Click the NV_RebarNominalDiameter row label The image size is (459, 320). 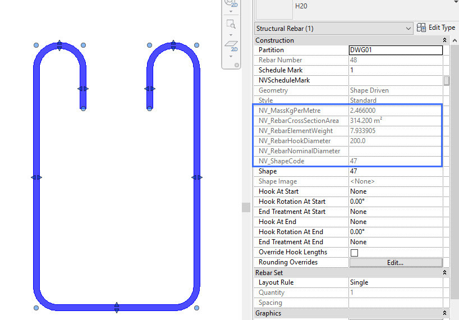pyautogui.click(x=299, y=151)
